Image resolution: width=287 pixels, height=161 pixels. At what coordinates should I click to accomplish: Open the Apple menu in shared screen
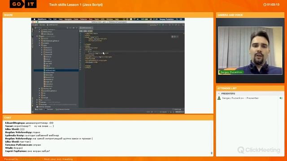coord(35,19)
